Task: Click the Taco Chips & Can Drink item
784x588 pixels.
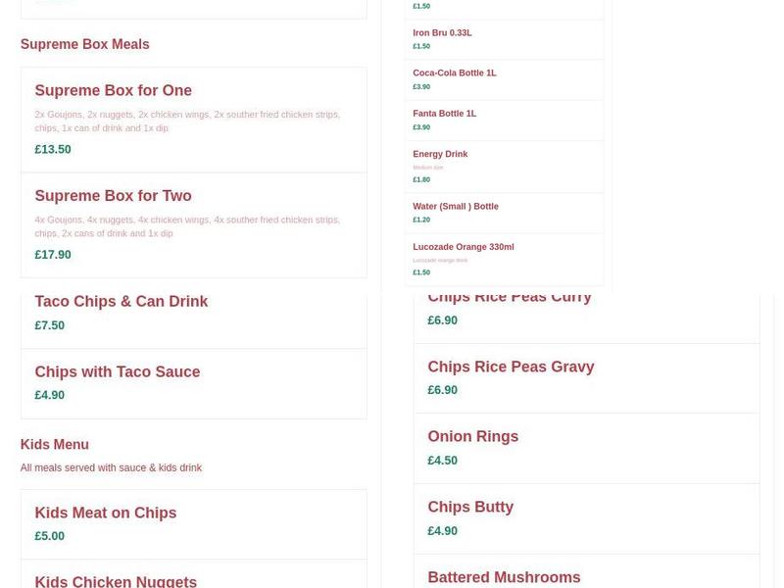Action: coord(122,301)
